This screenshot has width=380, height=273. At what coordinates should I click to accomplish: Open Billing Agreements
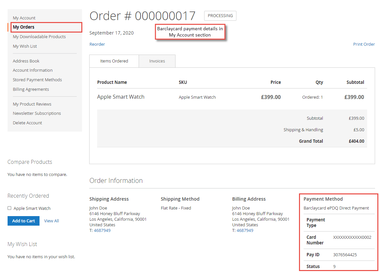point(31,89)
